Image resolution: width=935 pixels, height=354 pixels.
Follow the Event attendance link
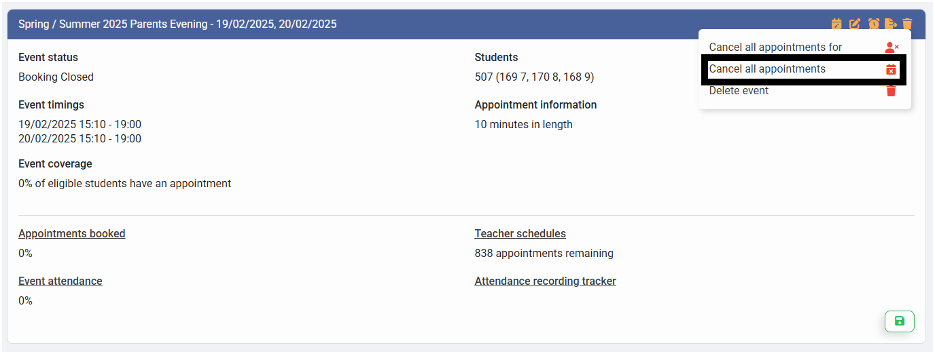click(60, 281)
